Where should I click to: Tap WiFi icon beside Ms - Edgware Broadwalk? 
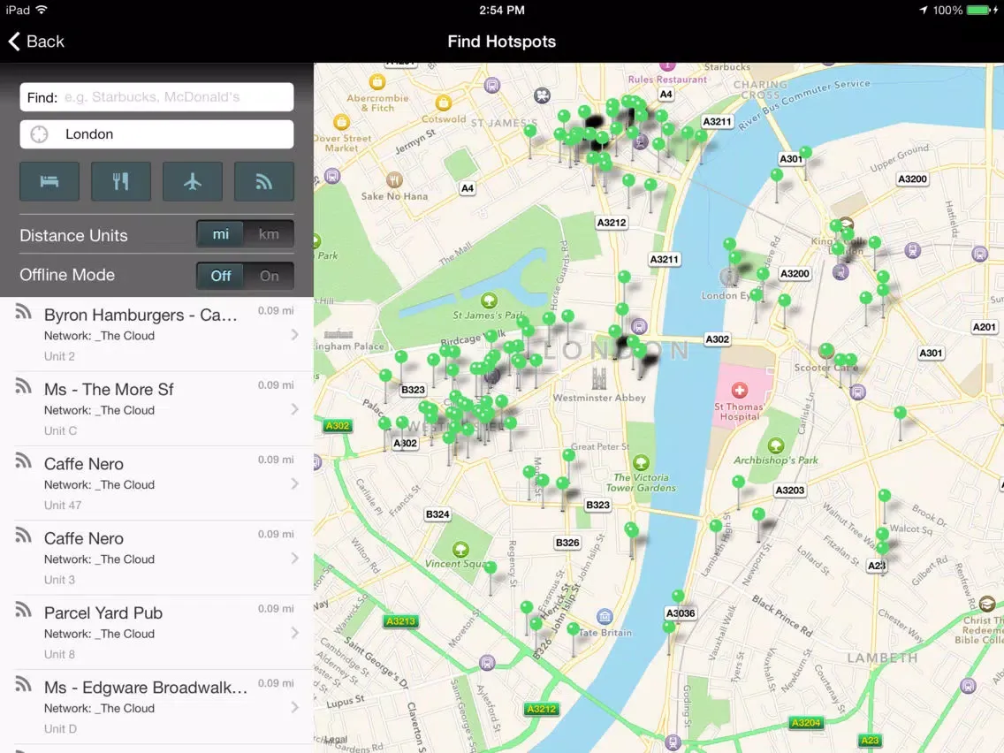pos(24,684)
